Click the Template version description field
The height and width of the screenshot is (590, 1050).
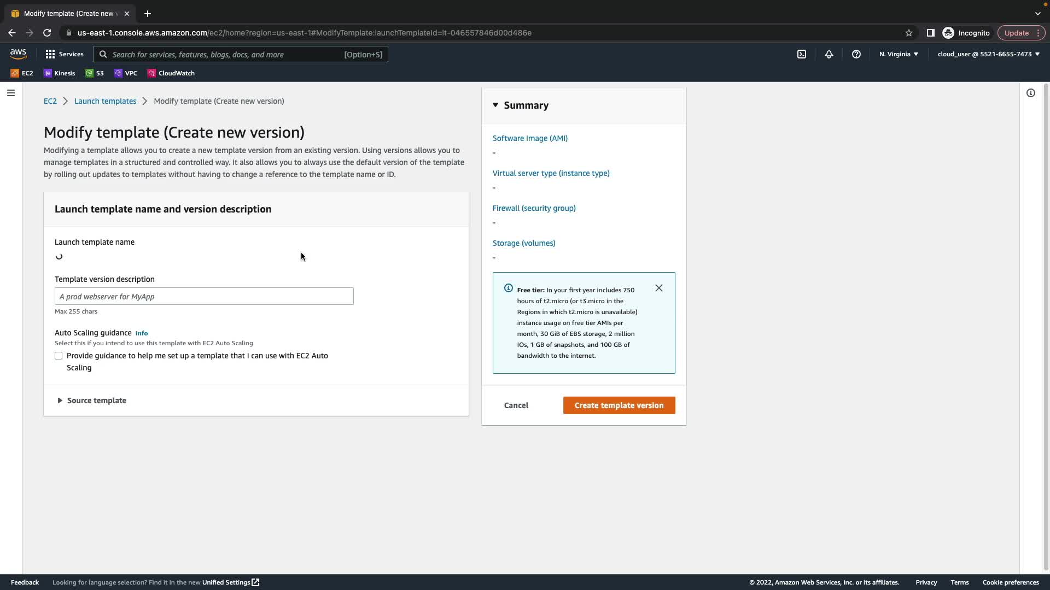pyautogui.click(x=204, y=296)
